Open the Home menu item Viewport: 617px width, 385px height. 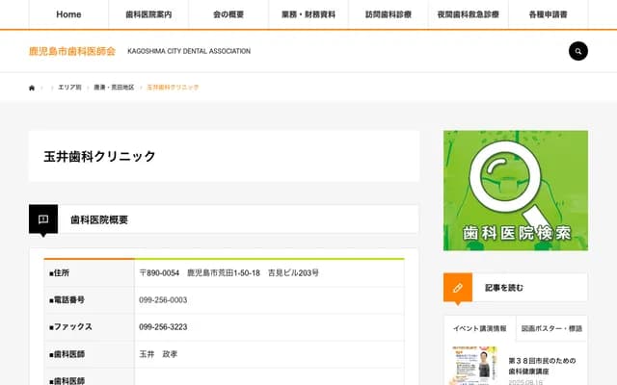68,14
